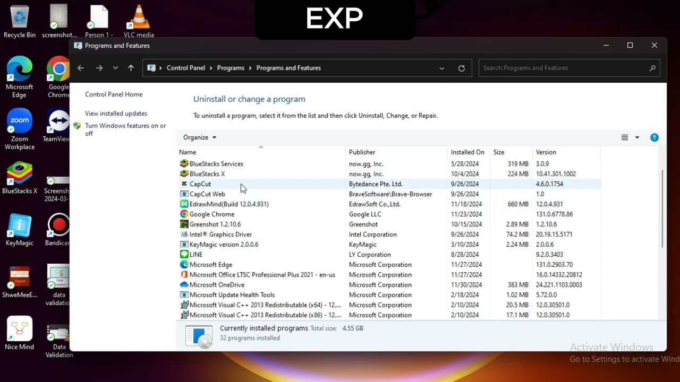This screenshot has width=680, height=382.
Task: Select Microsoft Update Health Tools entry
Action: [389, 295]
